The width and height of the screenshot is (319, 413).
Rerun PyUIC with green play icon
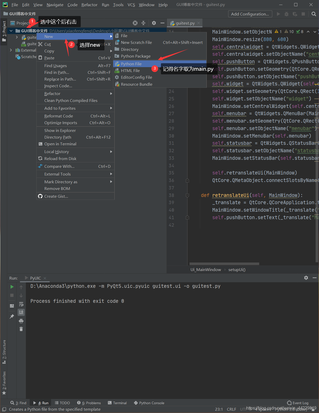pyautogui.click(x=12, y=287)
